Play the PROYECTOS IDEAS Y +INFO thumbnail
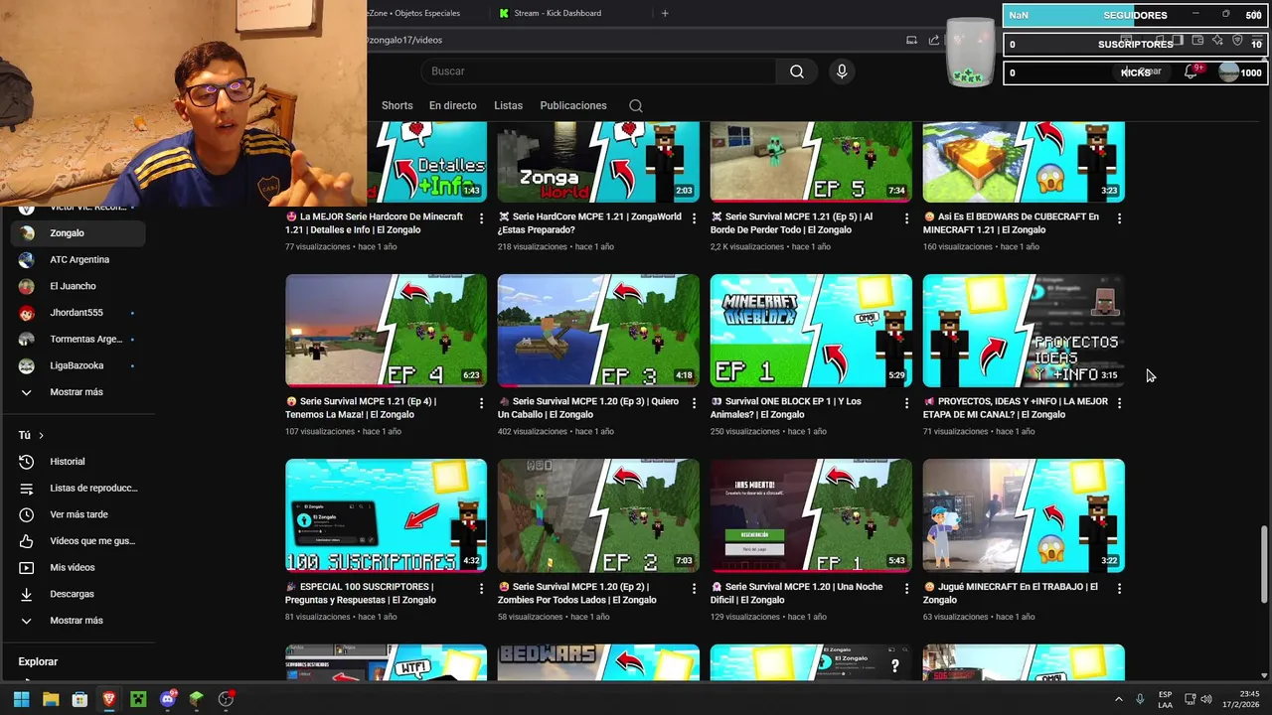 click(x=1024, y=331)
